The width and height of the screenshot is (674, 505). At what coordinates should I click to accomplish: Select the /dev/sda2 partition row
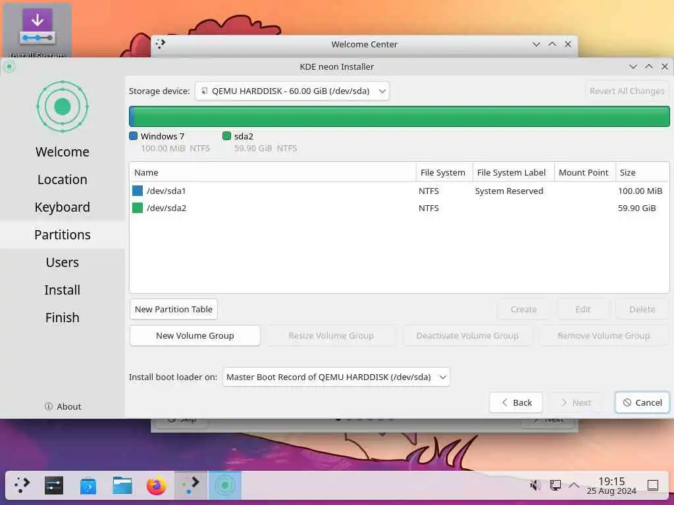[x=400, y=208]
